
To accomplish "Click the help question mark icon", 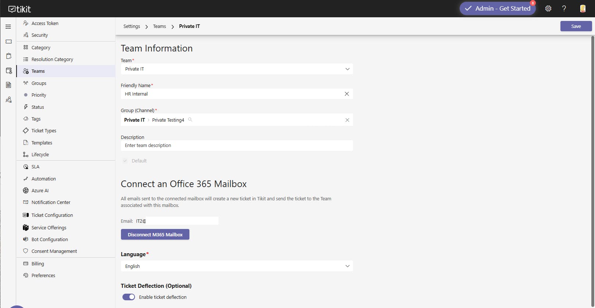I will tap(564, 8).
